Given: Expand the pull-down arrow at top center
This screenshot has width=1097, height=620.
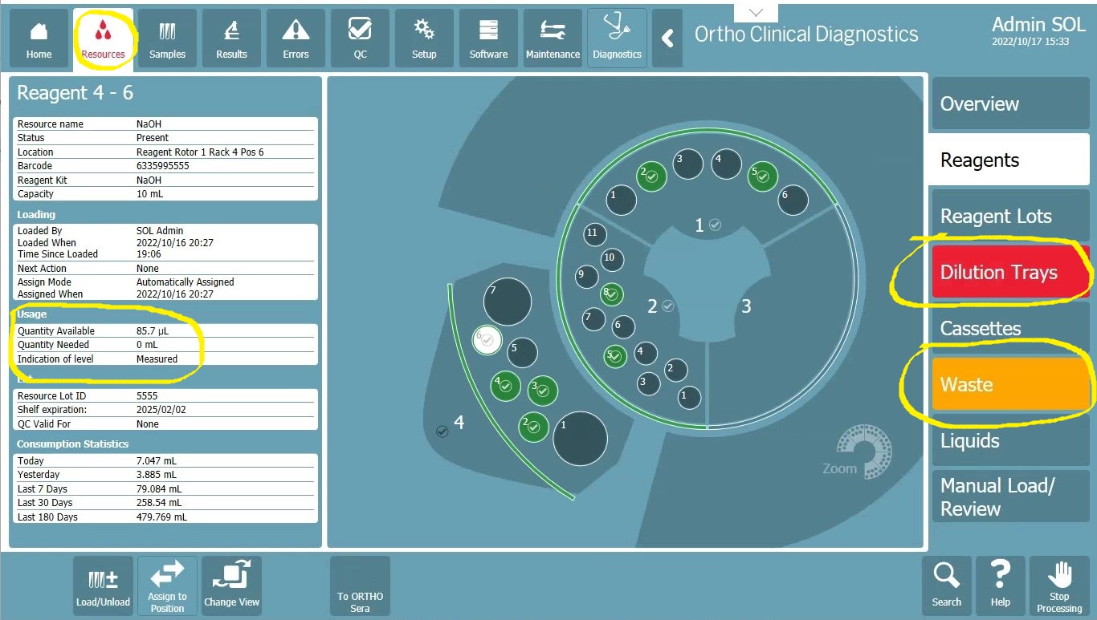Looking at the screenshot, I should 756,12.
